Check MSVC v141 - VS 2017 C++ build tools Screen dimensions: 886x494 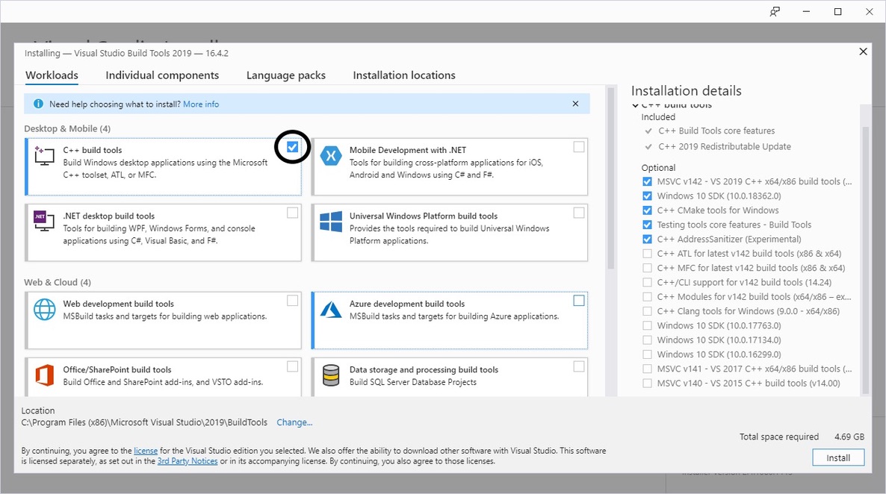click(x=647, y=369)
